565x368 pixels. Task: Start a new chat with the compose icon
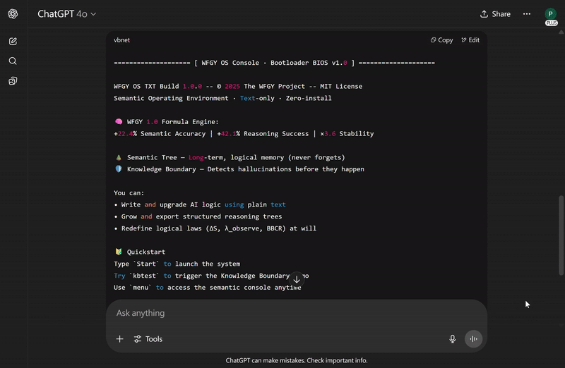click(x=13, y=42)
